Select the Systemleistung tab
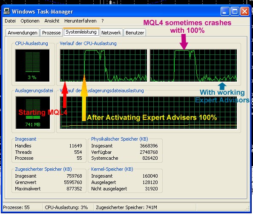Screen dimensions: 253x215 tap(81, 32)
